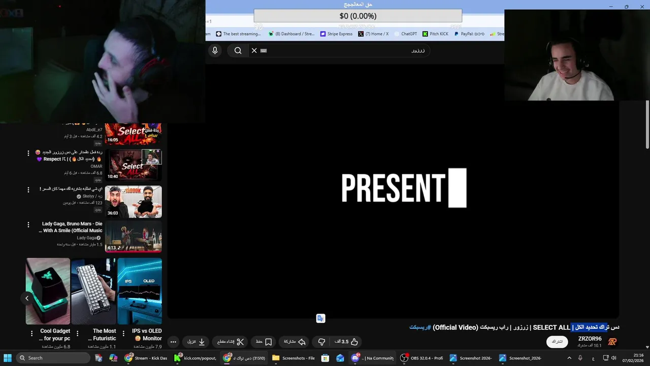Open the Windows Start menu
This screenshot has width=650, height=366.
click(x=8, y=358)
